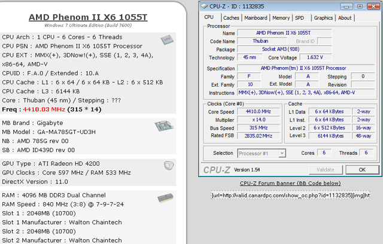The image size is (383, 244).
Task: Click the processor Name field value
Action: click(284, 33)
